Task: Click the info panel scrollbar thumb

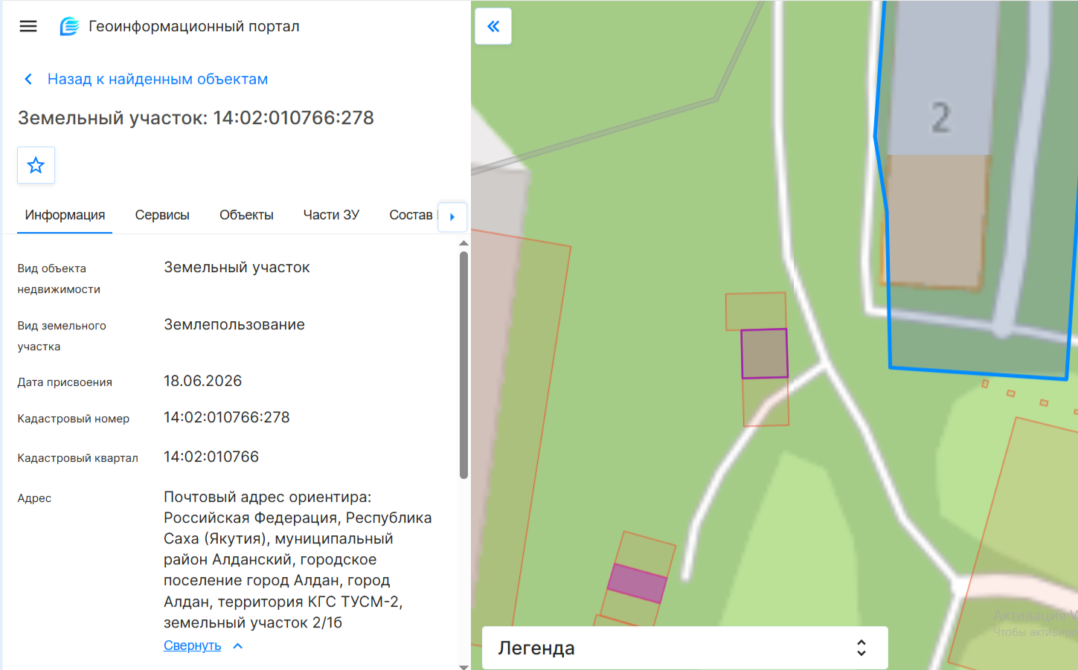Action: (x=463, y=365)
